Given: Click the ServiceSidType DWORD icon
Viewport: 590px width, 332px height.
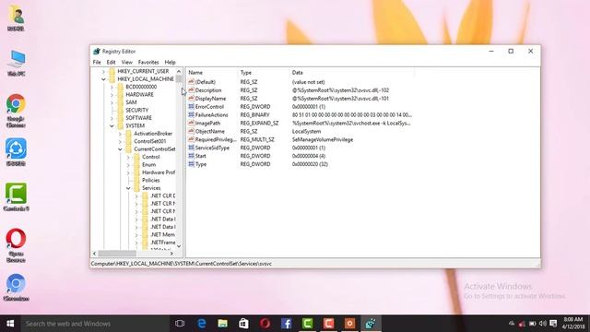Looking at the screenshot, I should [191, 148].
